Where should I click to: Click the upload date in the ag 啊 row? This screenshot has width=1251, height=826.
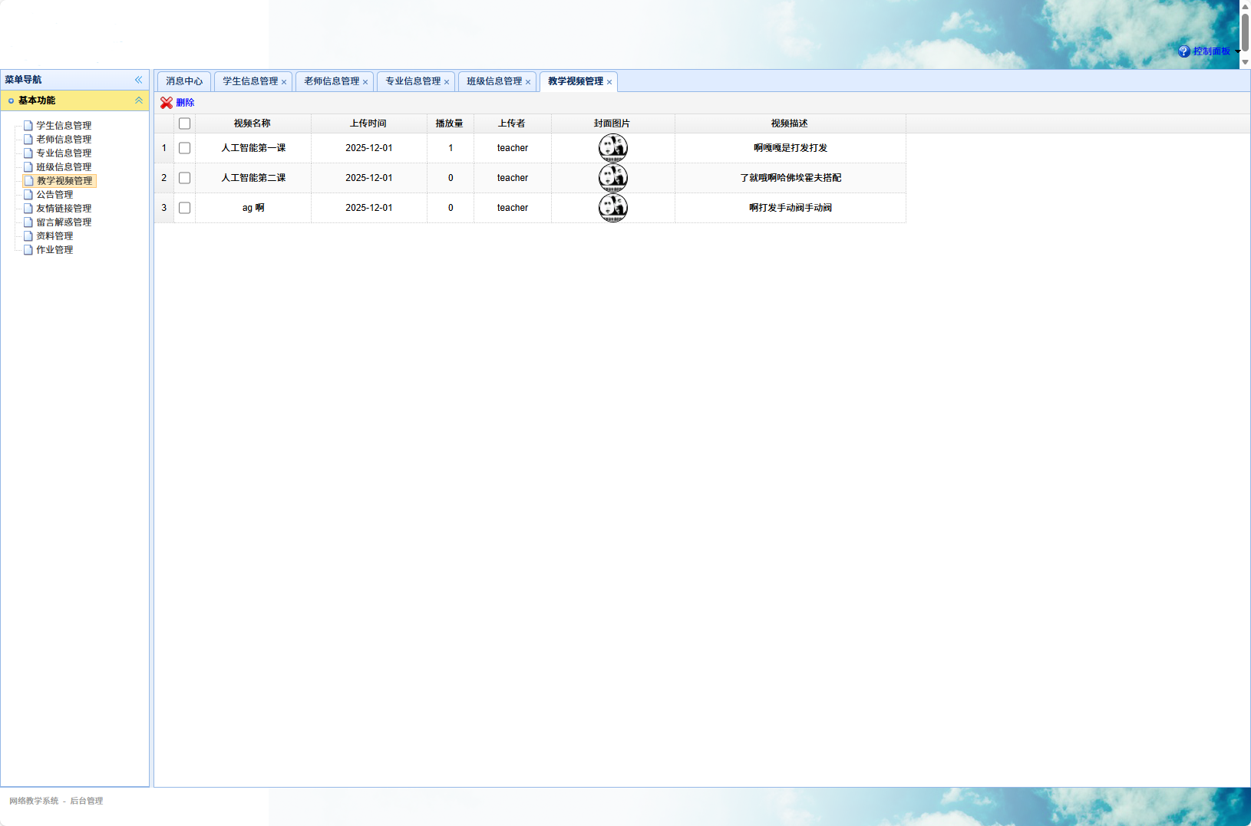point(369,208)
